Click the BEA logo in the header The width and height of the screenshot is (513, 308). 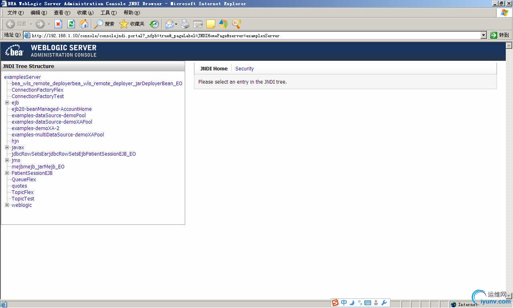[14, 51]
